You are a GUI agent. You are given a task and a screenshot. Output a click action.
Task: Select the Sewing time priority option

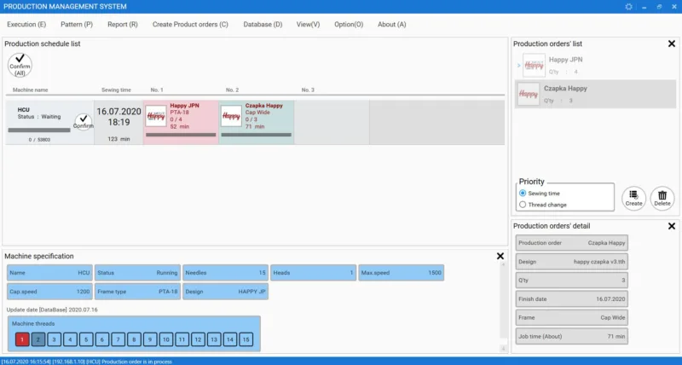point(523,193)
